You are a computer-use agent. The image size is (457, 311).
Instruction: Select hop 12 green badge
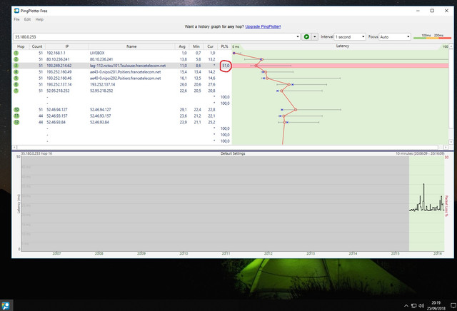[16, 122]
